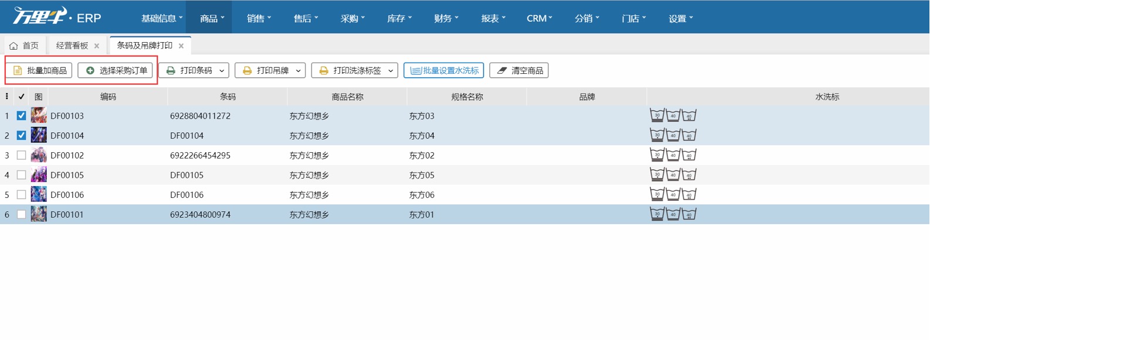
Task: Uncheck the DF00103 row checkbox
Action: pos(21,116)
